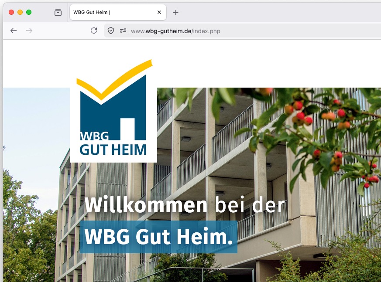Click the 'GUT HEIM' text in the logo
This screenshot has width=381, height=282.
(113, 150)
